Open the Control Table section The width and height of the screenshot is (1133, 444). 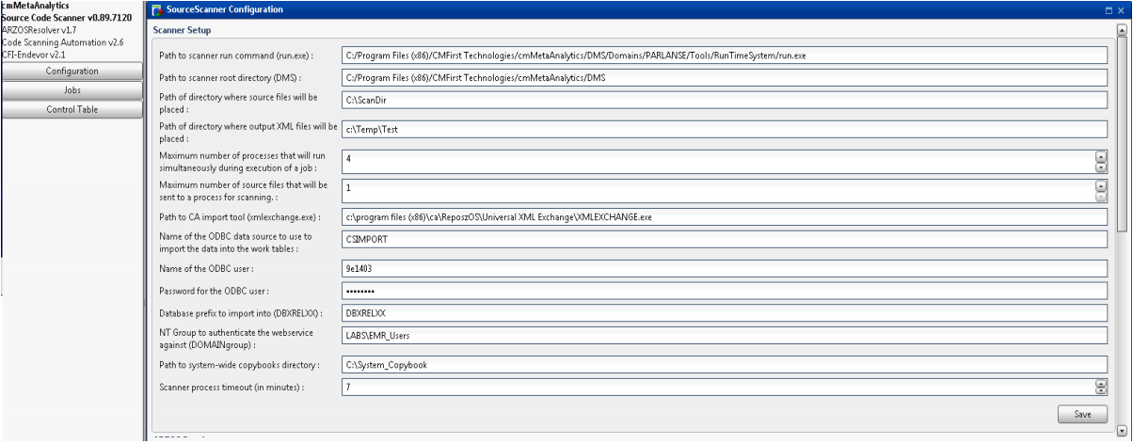[x=72, y=109]
